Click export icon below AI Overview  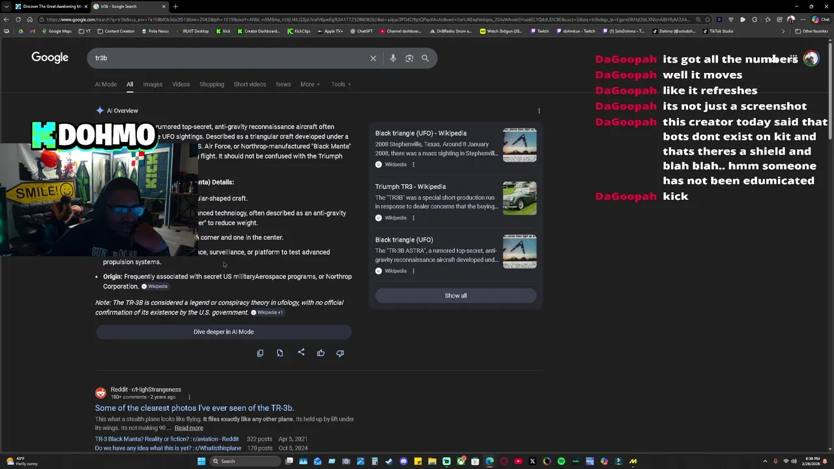(280, 353)
